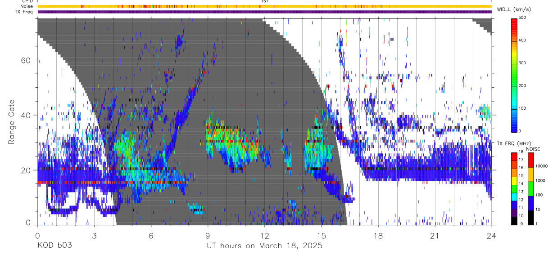Select the black 9-10 MHz TX FRQ swatch

(x=514, y=220)
